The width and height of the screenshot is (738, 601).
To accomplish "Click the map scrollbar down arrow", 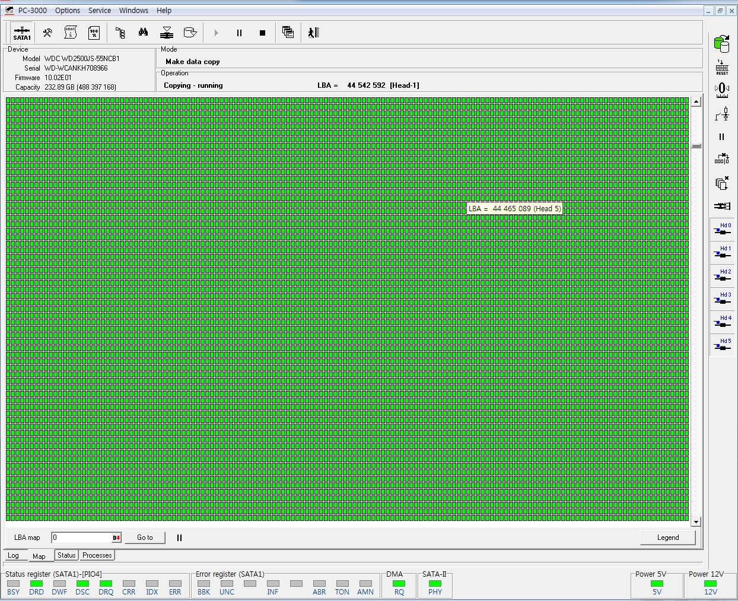I will (696, 521).
